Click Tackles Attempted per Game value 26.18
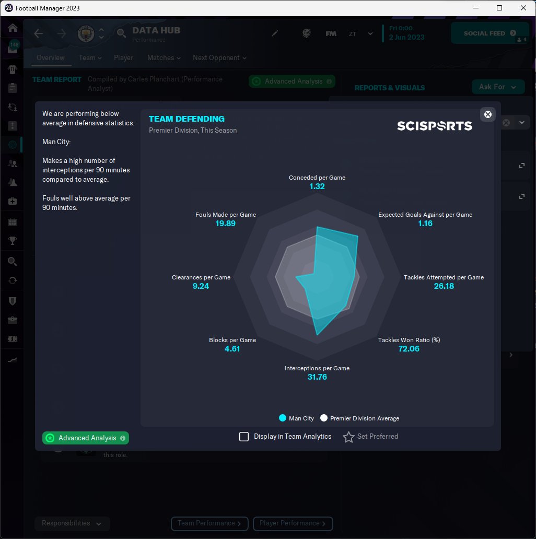536x539 pixels. pyautogui.click(x=444, y=286)
